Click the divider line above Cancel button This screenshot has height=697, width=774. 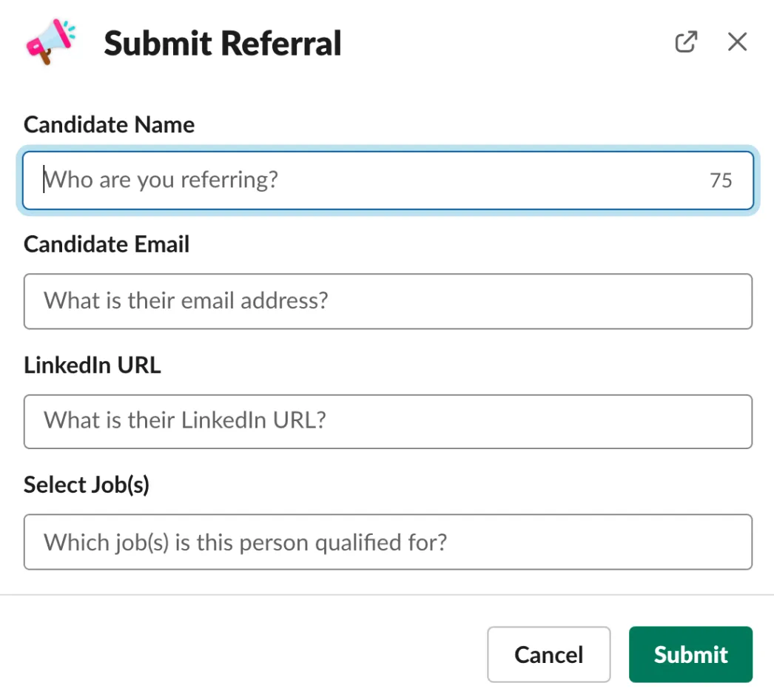[387, 595]
